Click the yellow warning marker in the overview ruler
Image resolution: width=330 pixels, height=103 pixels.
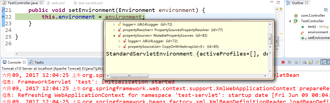click(281, 34)
